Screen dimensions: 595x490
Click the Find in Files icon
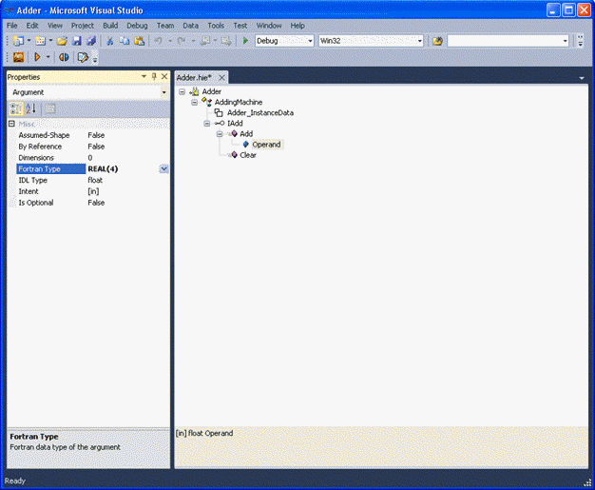tap(437, 41)
